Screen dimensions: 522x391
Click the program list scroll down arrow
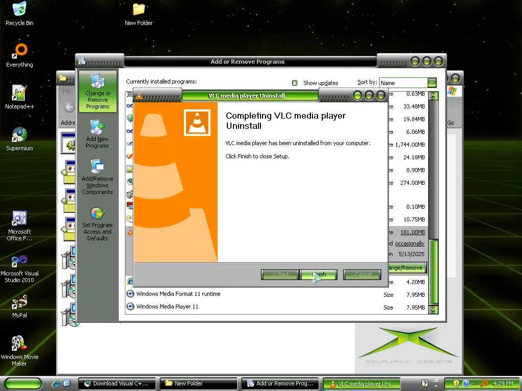tap(433, 309)
